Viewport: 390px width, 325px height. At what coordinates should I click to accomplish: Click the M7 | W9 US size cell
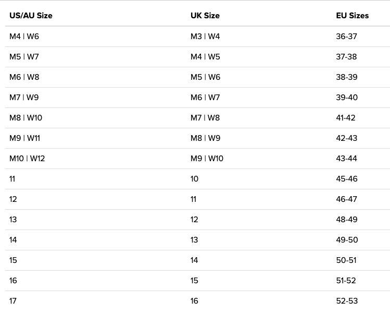click(24, 98)
